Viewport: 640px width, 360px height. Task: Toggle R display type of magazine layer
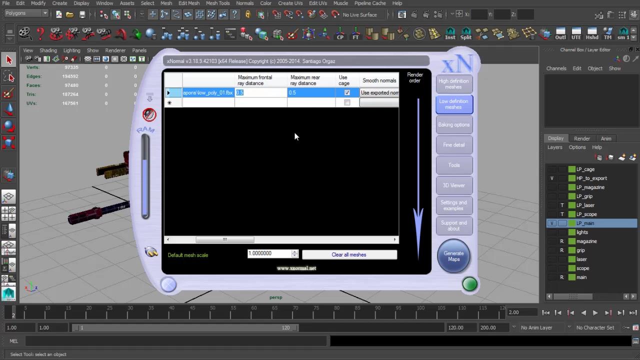(x=562, y=241)
